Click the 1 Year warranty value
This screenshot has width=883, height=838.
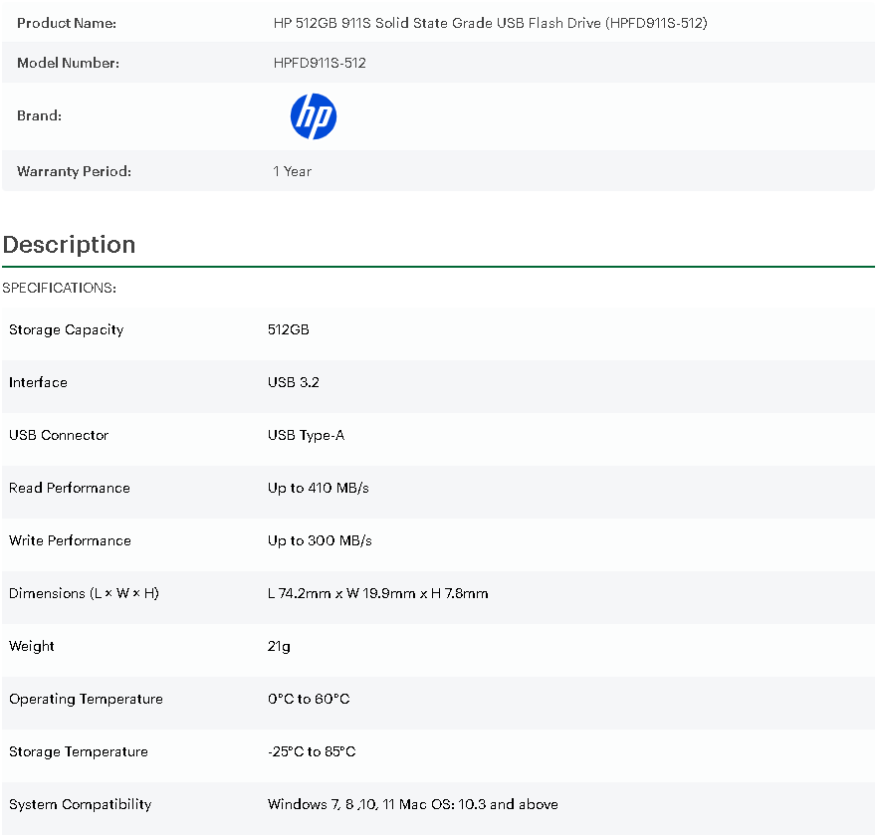pos(292,171)
